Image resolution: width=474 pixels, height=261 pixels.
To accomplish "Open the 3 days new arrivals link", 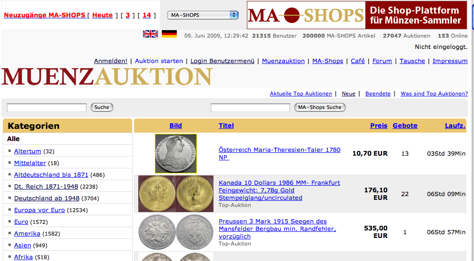I will tap(127, 15).
